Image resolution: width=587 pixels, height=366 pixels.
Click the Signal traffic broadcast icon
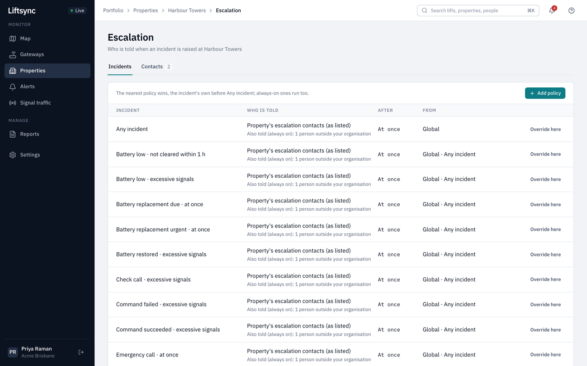click(13, 103)
